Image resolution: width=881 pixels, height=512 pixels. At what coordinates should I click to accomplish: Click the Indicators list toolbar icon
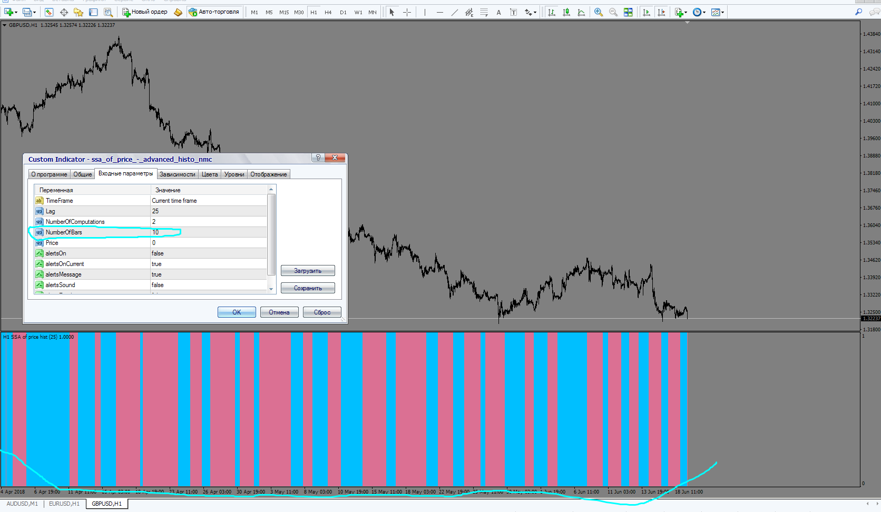tap(679, 12)
